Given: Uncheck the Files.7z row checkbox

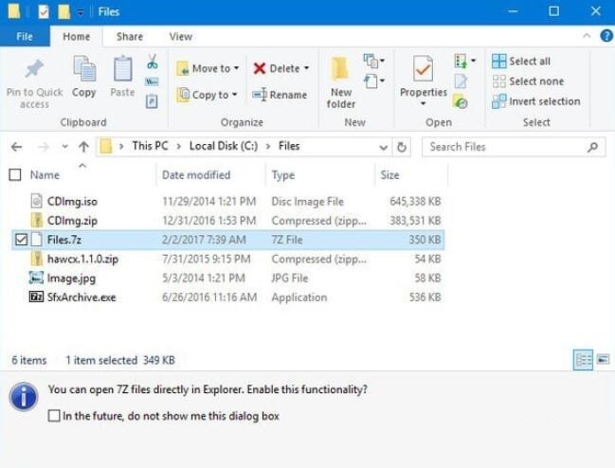Looking at the screenshot, I should coord(21,240).
